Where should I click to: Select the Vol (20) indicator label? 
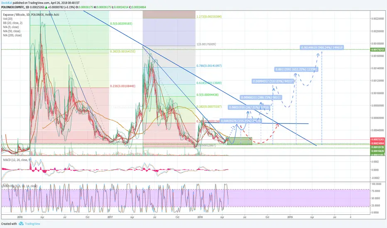coord(7,19)
